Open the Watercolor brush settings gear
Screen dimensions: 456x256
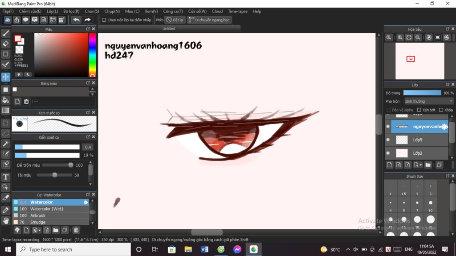(86, 202)
